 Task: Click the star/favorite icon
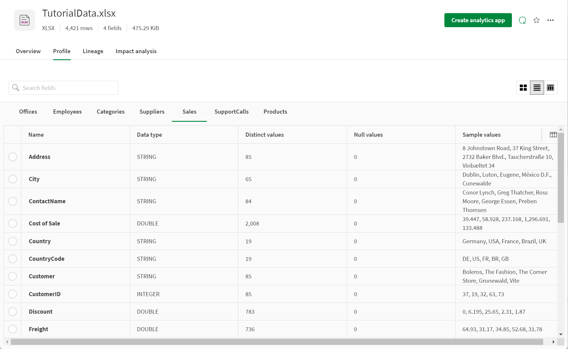(x=536, y=20)
